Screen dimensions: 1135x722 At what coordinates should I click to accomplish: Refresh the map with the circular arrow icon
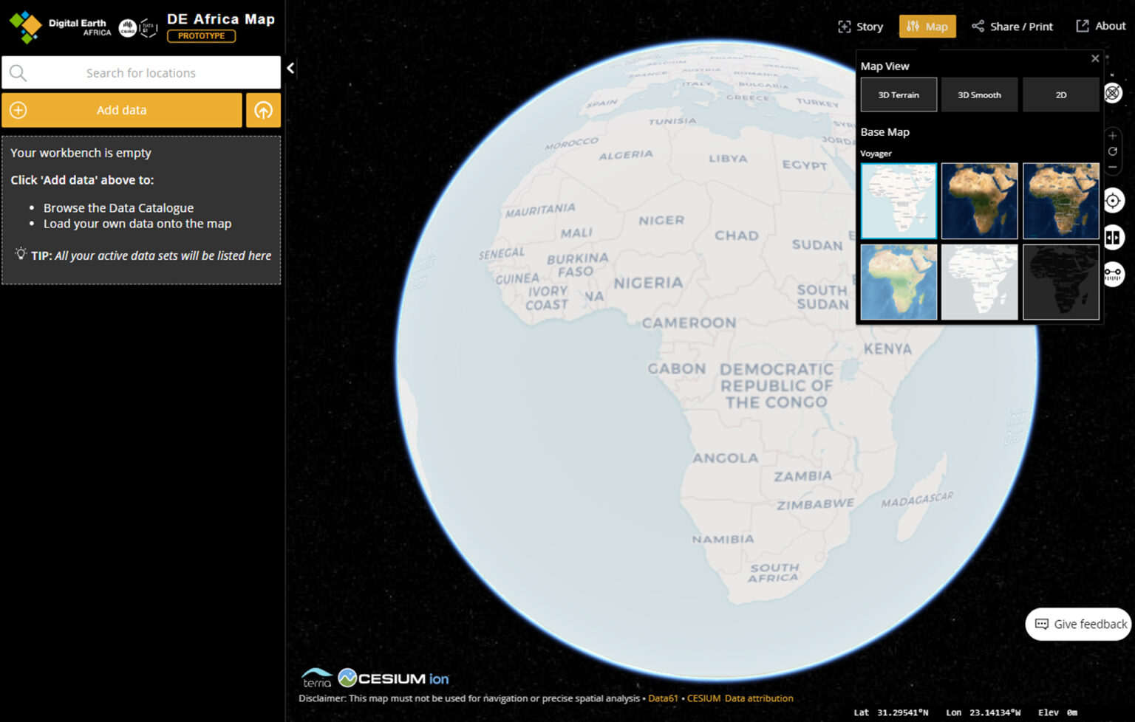[1112, 151]
